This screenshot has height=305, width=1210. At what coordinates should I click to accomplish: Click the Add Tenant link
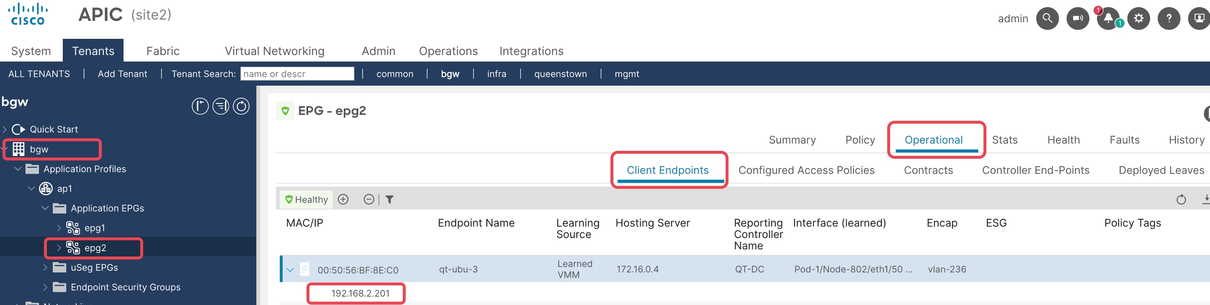(123, 74)
